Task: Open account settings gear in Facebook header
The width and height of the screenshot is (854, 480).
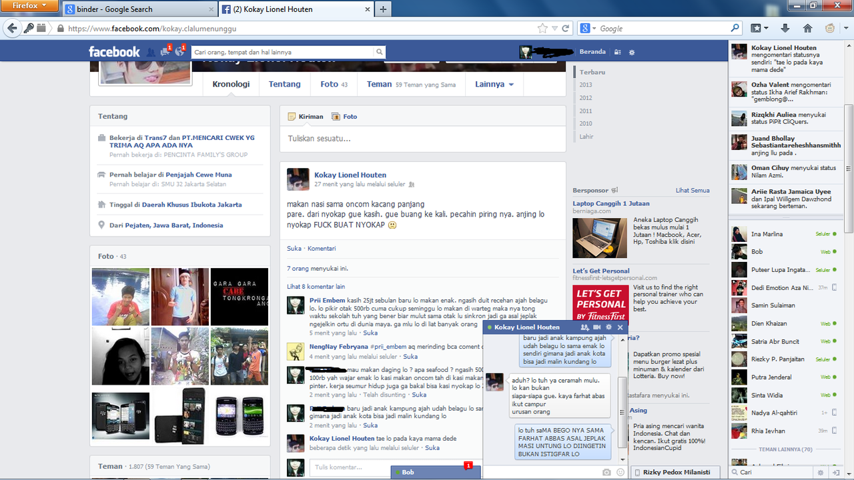Action: point(632,52)
